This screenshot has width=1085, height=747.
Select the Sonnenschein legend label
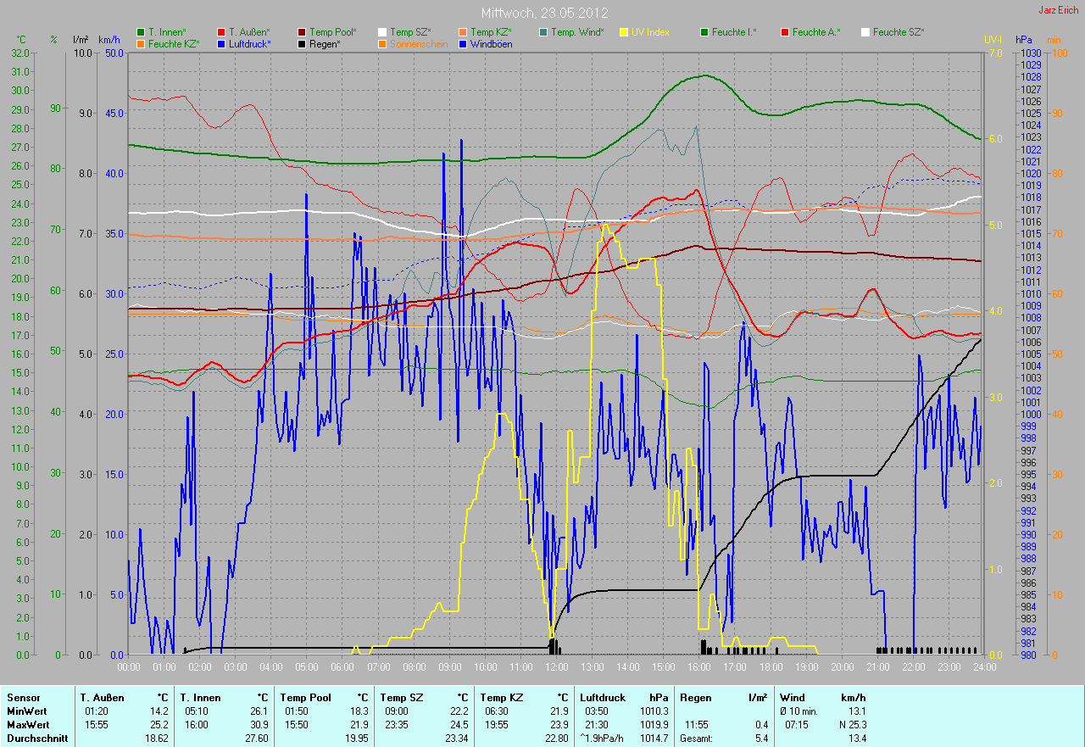(x=419, y=43)
